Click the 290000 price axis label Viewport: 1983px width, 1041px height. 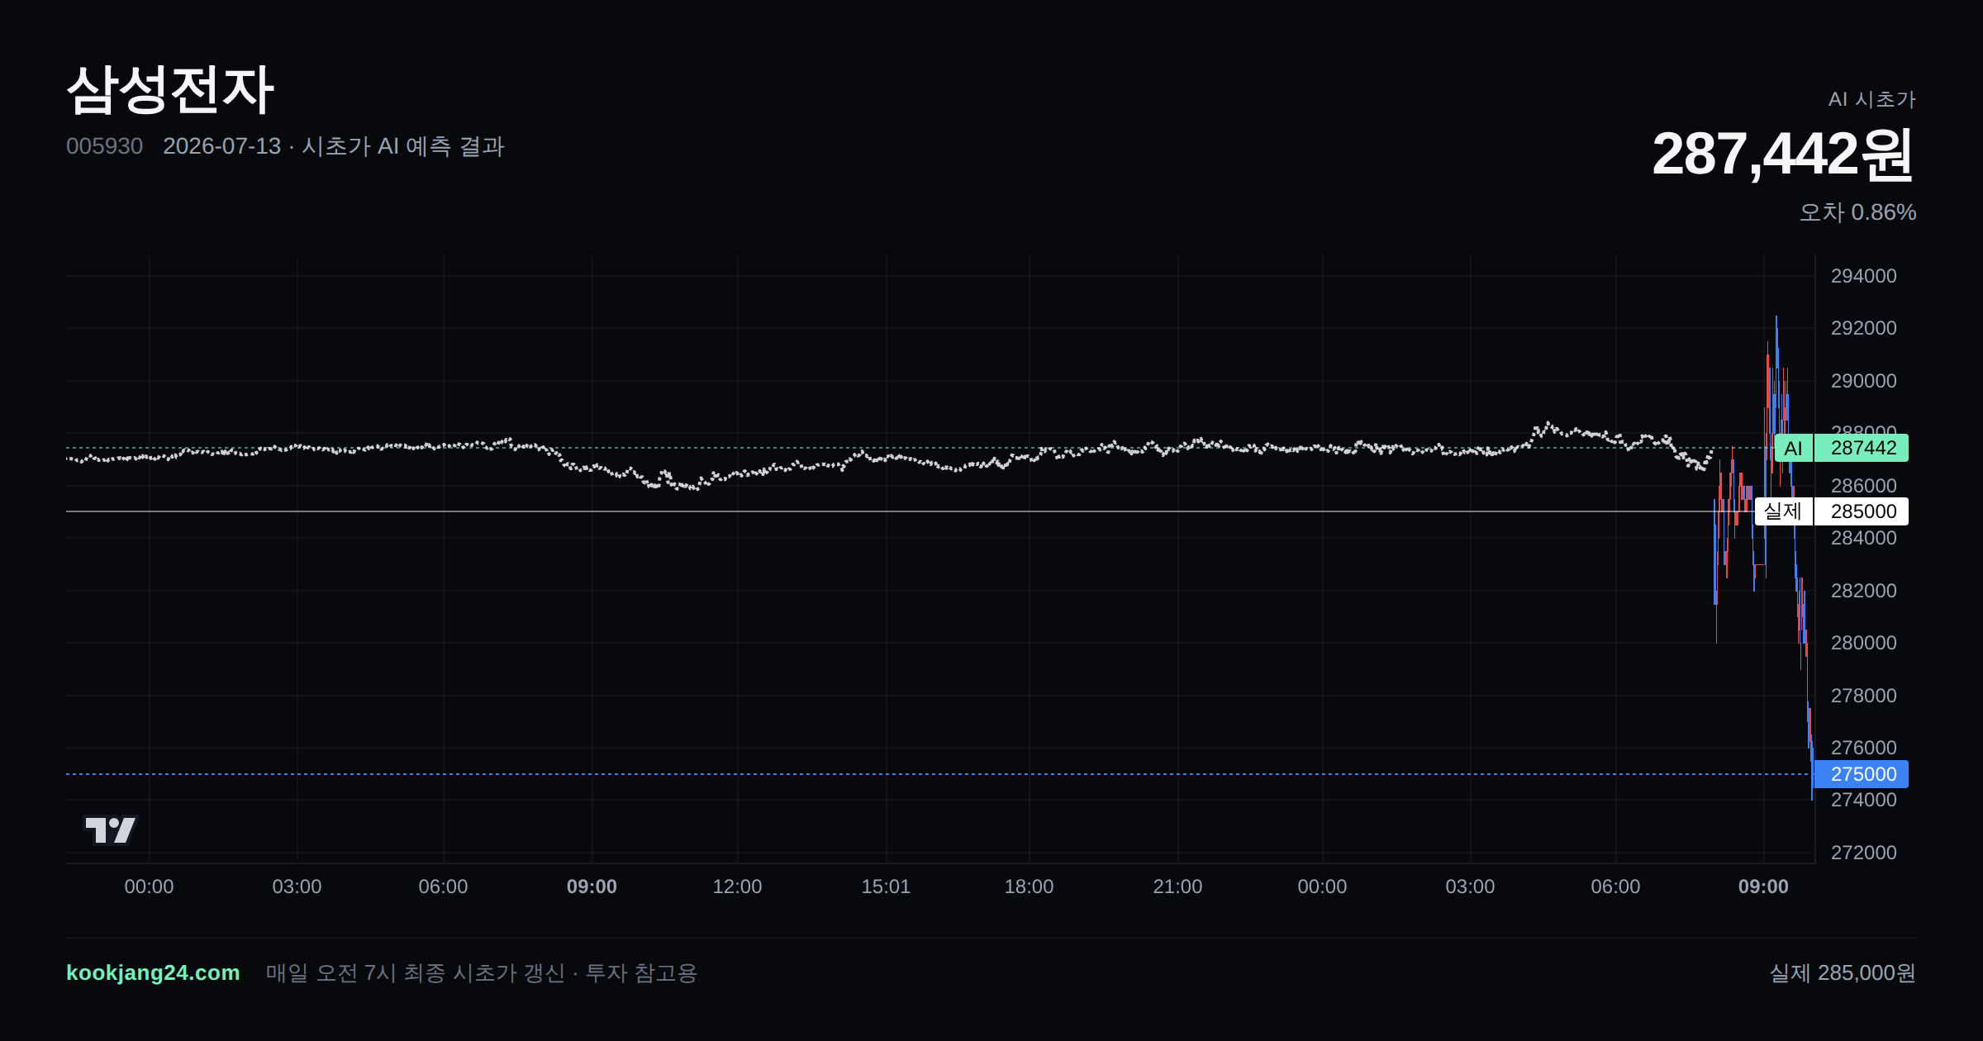coord(1863,381)
